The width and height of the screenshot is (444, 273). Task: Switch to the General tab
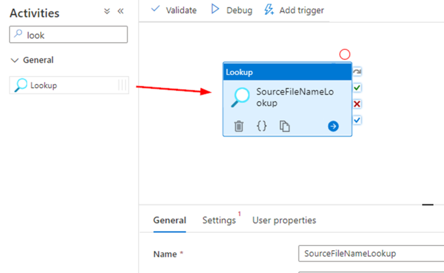point(170,220)
